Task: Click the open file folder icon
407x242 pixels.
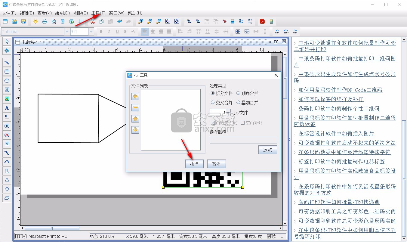Action: point(14,21)
